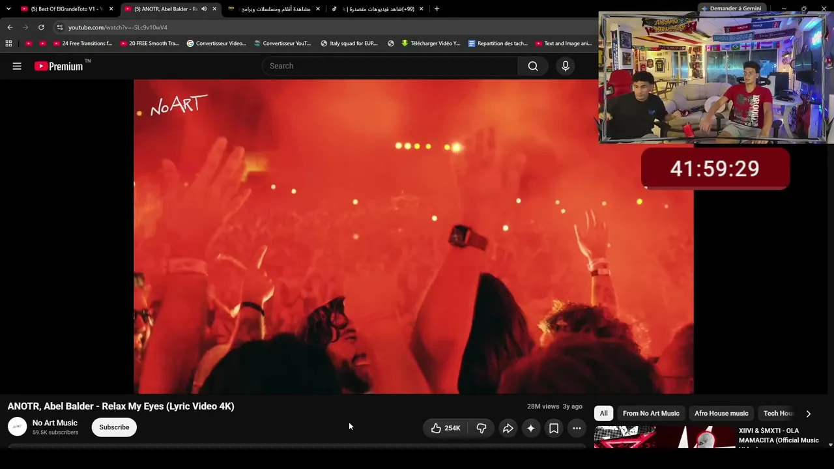
Task: Open XIIVI & $MXTI OLA MAMACITA thumbnail
Action: [x=665, y=437]
